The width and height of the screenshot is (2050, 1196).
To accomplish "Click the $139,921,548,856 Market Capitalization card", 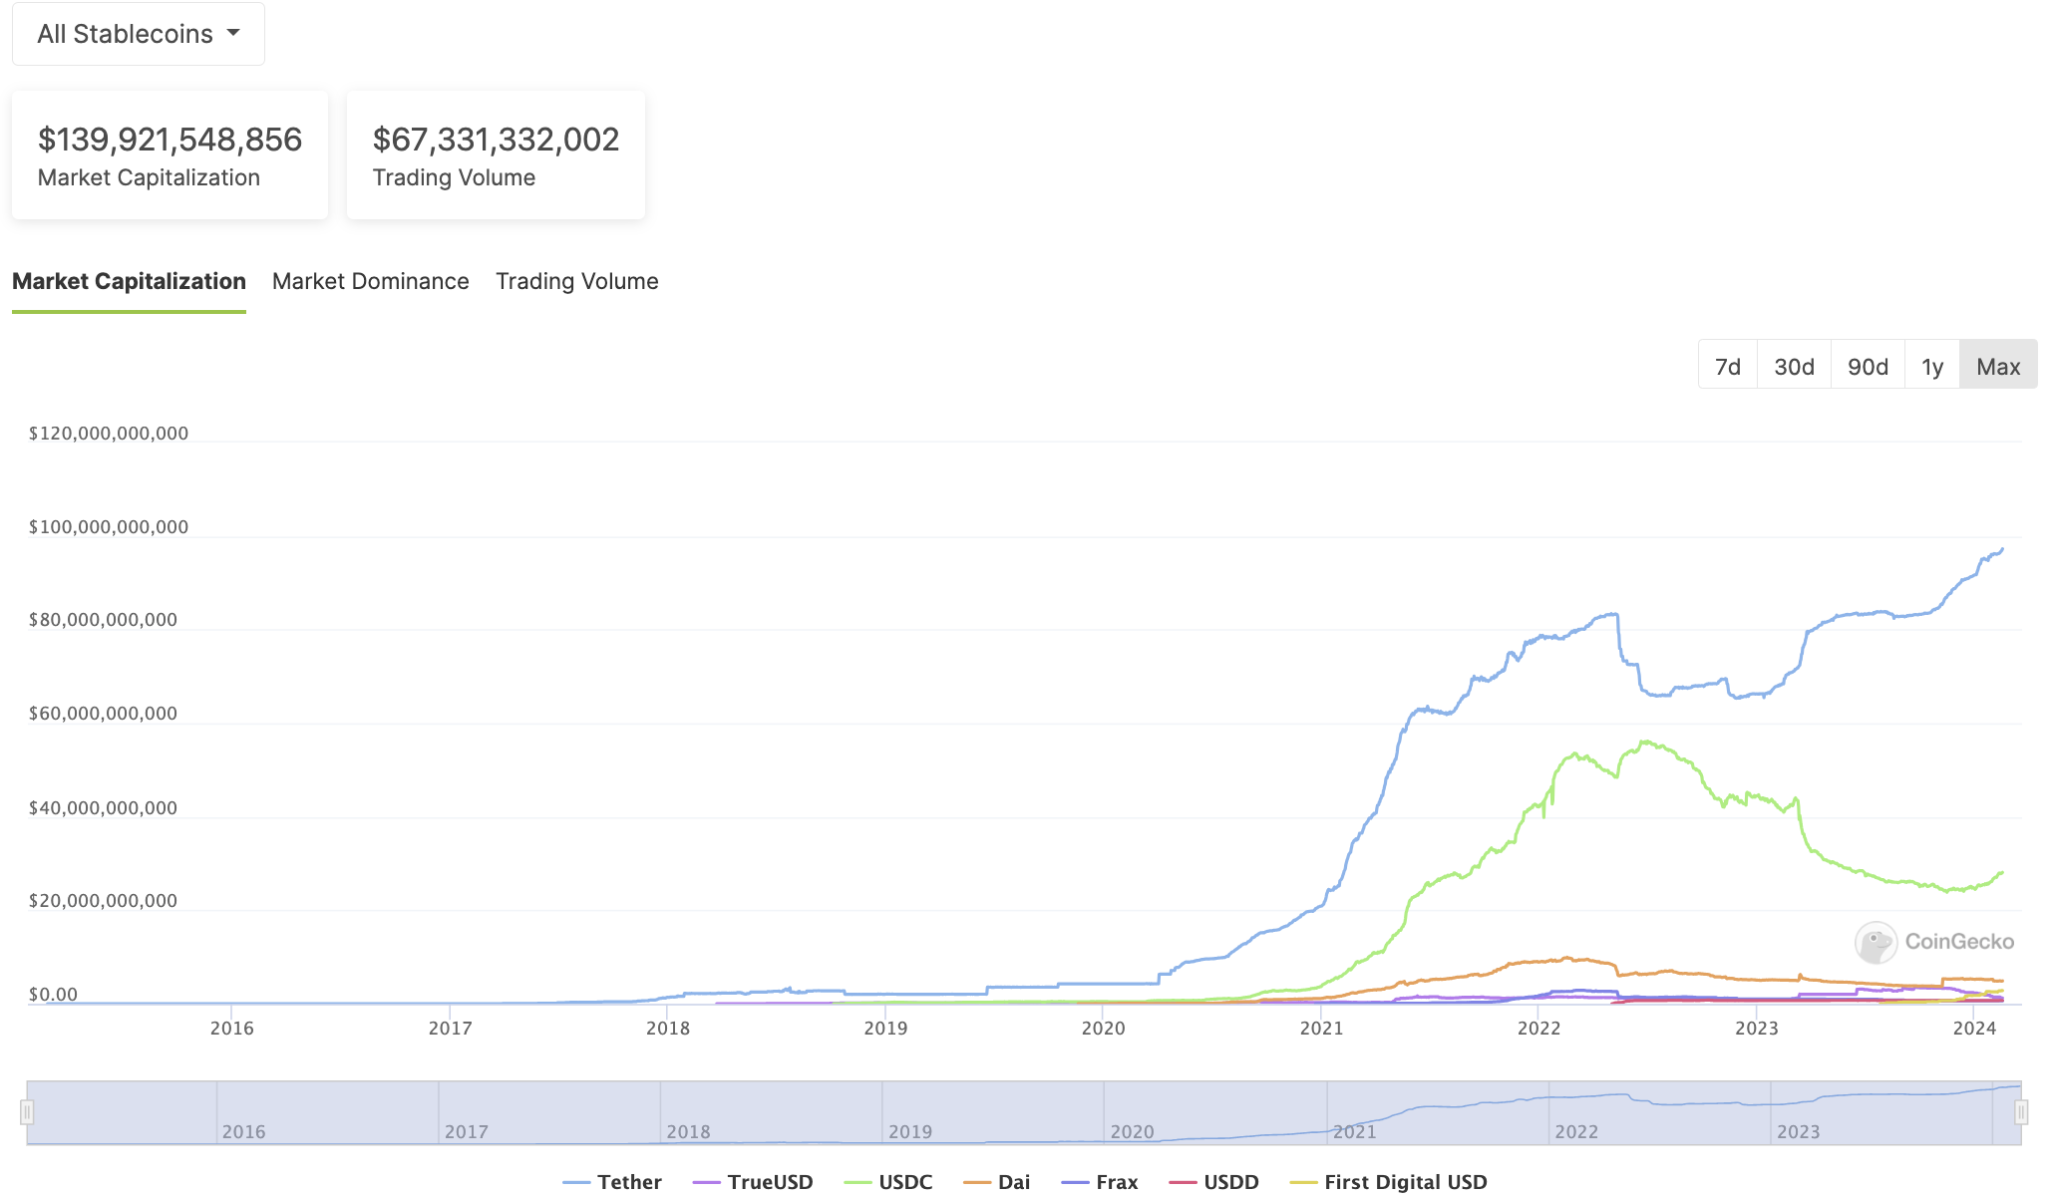I will point(170,155).
